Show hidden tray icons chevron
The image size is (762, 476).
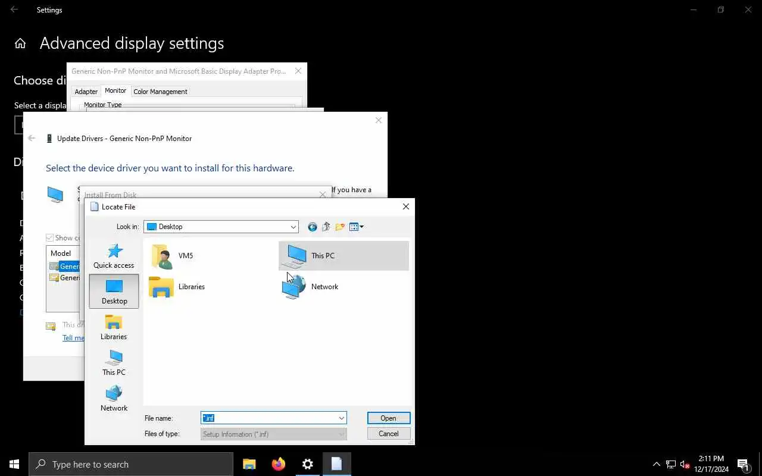click(x=657, y=464)
